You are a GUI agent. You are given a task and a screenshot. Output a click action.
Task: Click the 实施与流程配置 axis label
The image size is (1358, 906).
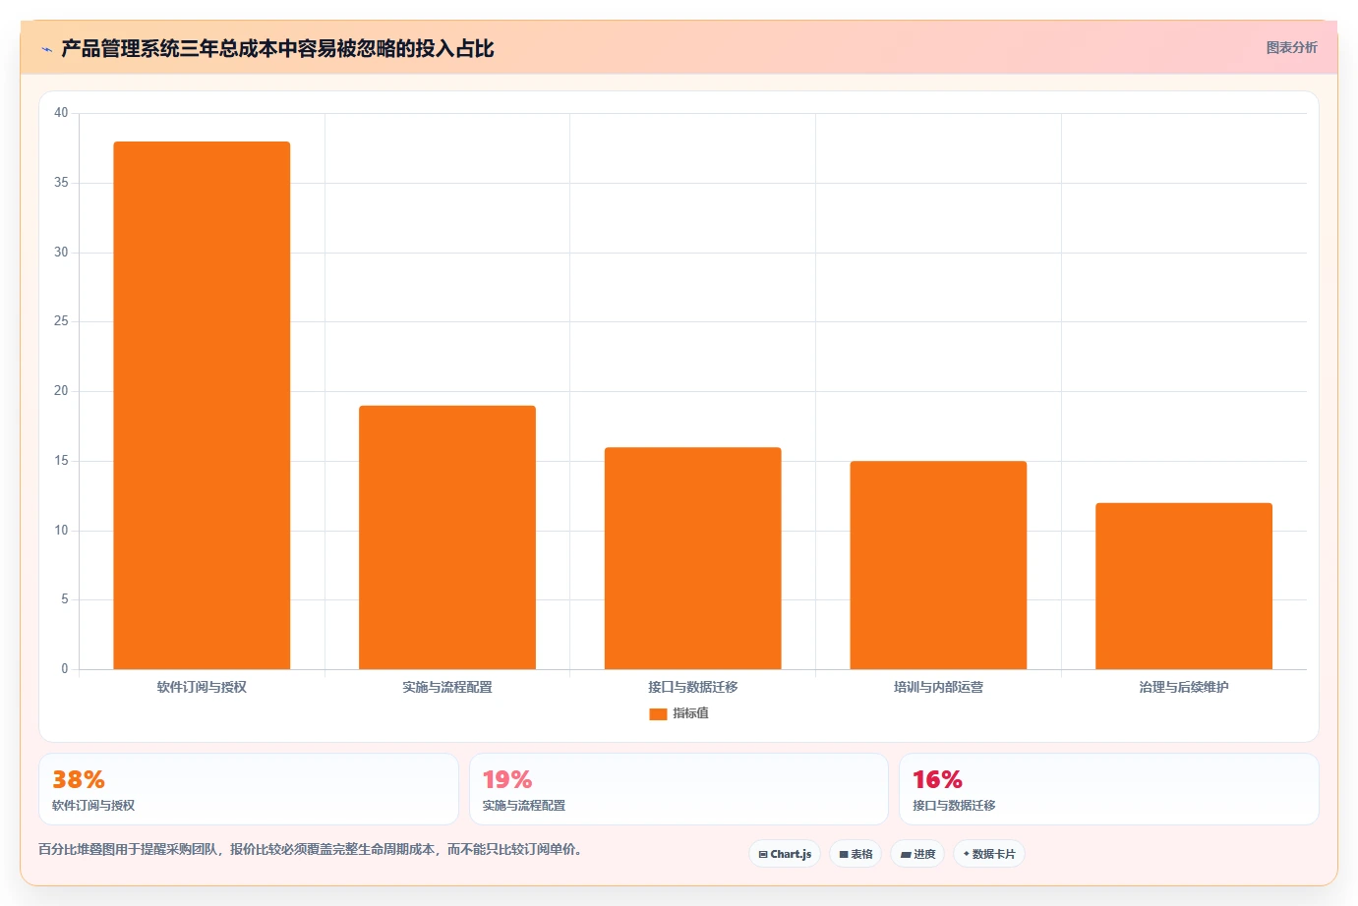click(447, 687)
